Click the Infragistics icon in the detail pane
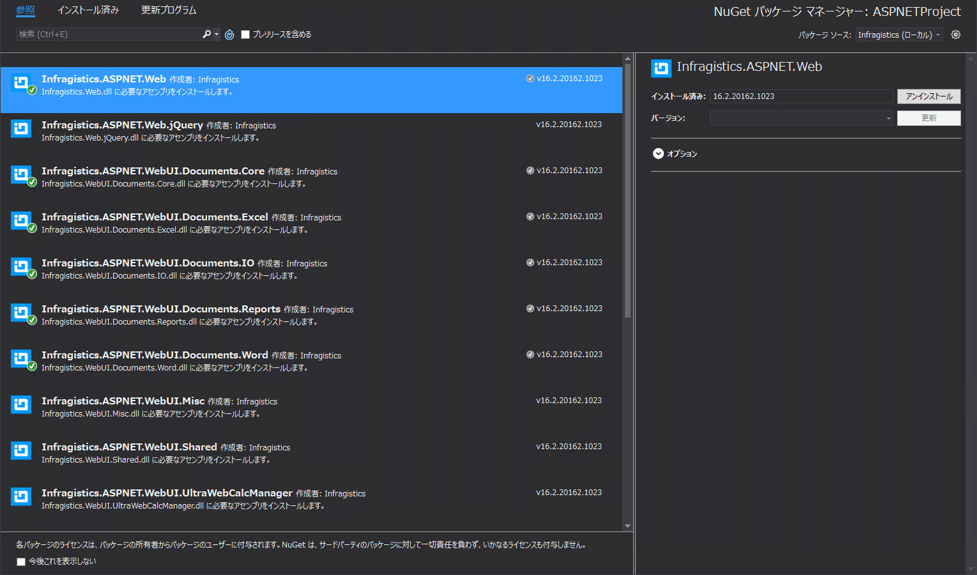The height and width of the screenshot is (575, 977). [x=661, y=68]
